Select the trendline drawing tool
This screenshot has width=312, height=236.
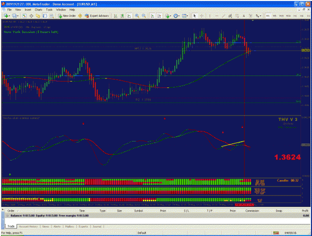point(224,15)
